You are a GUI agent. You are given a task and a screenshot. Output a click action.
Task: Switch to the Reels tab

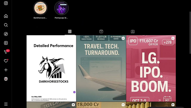coord(101,32)
